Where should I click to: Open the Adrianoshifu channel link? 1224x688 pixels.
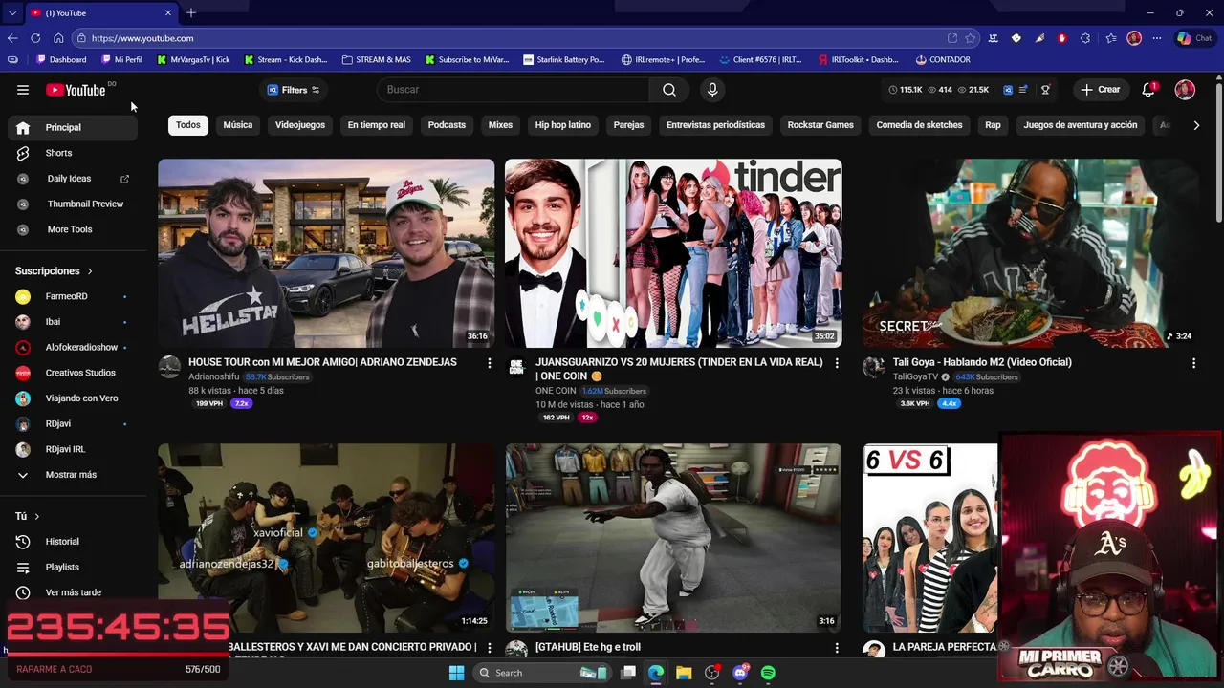point(214,377)
